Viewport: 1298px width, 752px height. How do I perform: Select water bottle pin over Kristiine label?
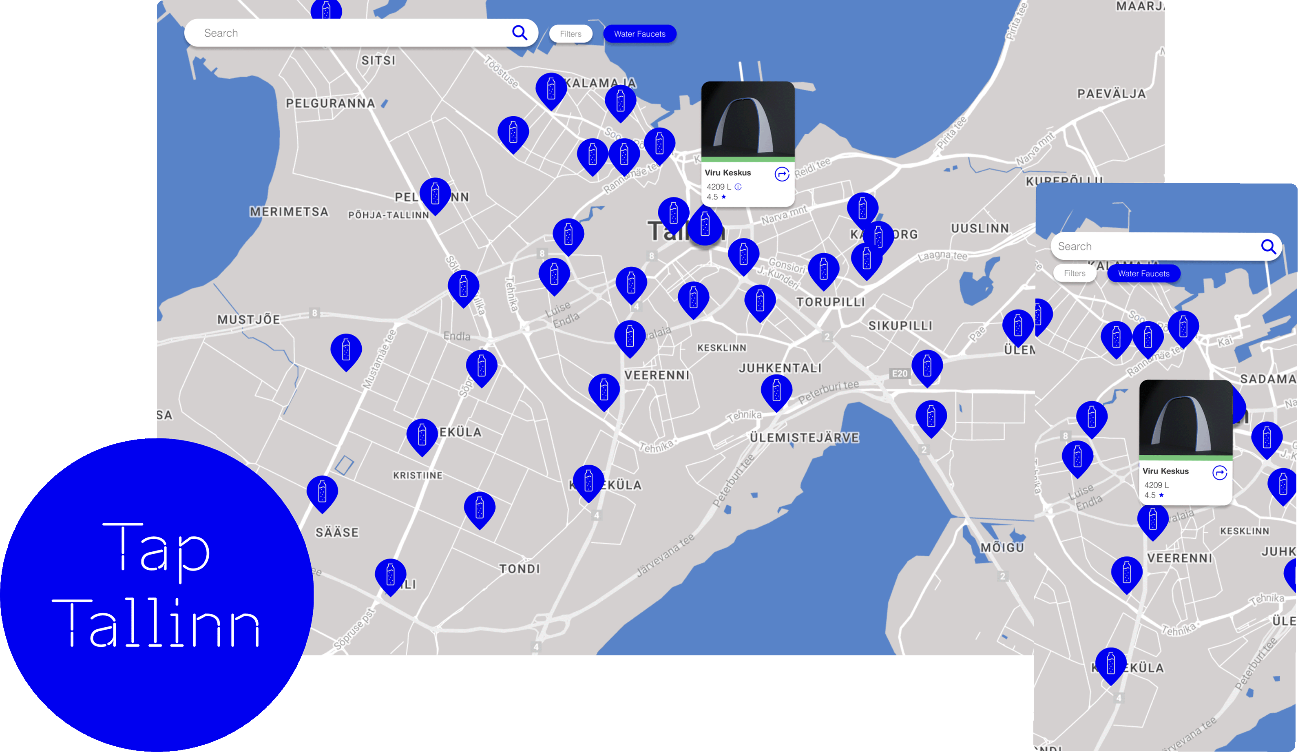point(422,435)
